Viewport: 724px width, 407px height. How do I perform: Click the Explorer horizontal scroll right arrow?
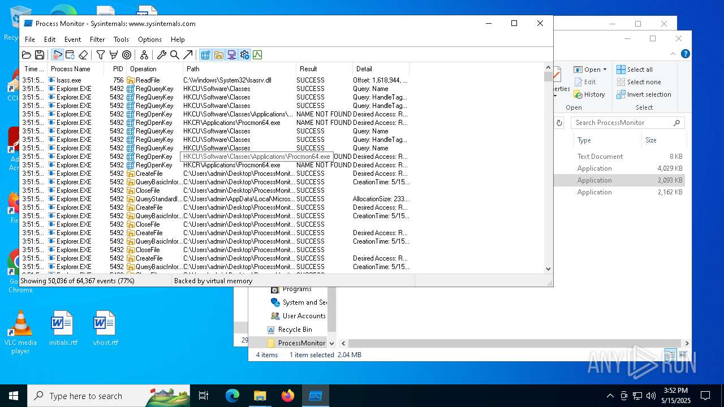[x=687, y=343]
